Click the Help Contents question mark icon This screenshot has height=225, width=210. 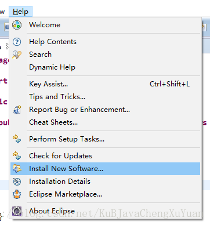[x=17, y=42]
